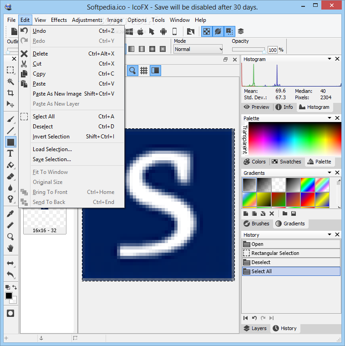Screen dimensions: 345x346
Task: Click the Open history entry
Action: pyautogui.click(x=291, y=244)
